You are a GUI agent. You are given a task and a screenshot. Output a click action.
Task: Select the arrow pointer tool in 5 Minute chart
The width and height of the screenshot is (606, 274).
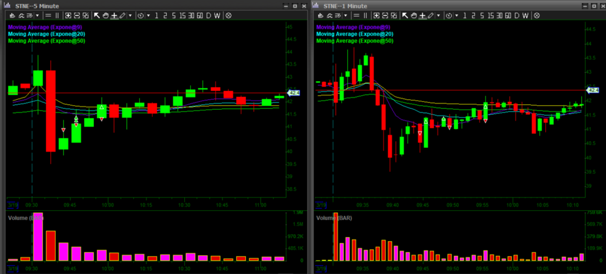pyautogui.click(x=97, y=15)
